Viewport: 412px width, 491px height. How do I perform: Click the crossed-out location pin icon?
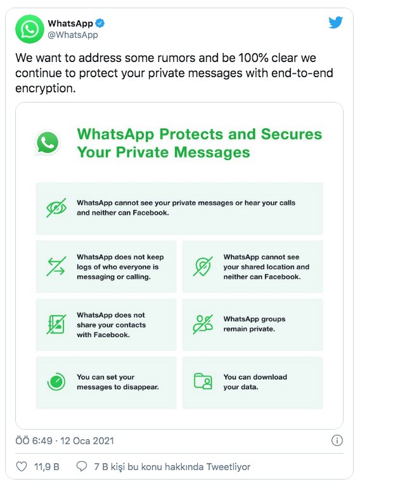(203, 266)
